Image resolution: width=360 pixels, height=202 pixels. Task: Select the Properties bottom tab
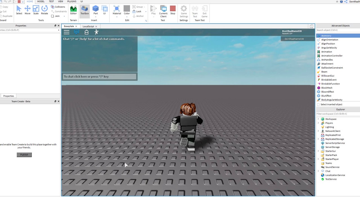(x=8, y=96)
